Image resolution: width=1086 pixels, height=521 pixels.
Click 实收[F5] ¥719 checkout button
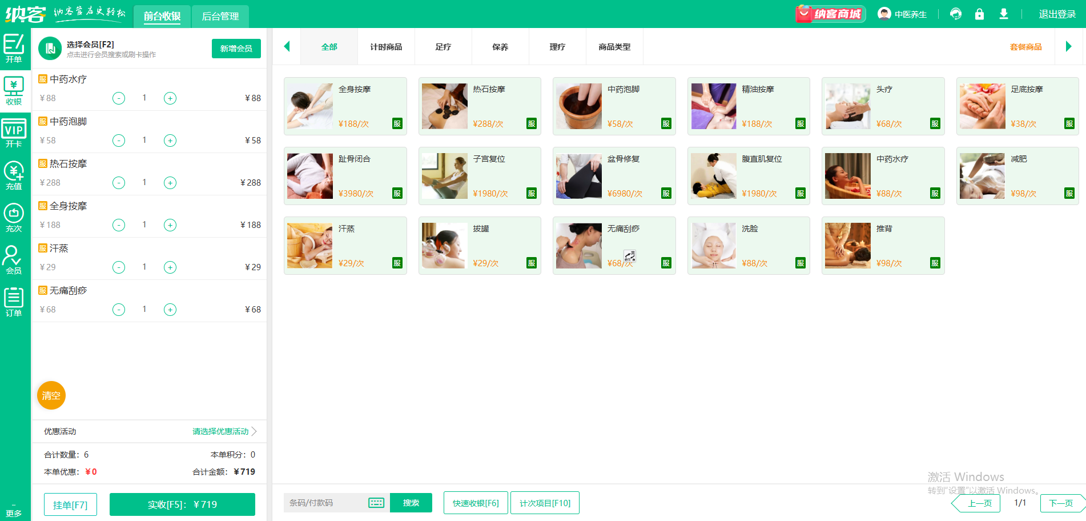[x=182, y=504]
